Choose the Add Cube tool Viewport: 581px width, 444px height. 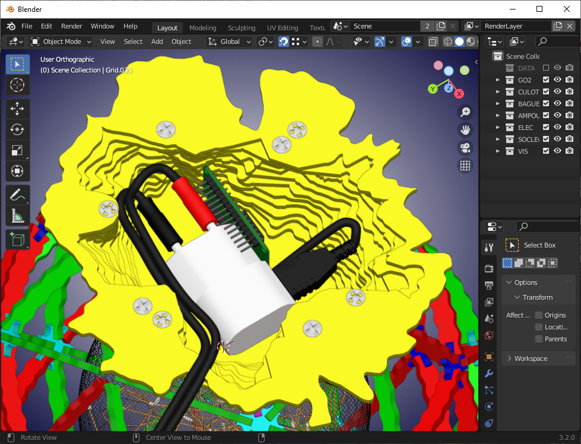(x=17, y=239)
